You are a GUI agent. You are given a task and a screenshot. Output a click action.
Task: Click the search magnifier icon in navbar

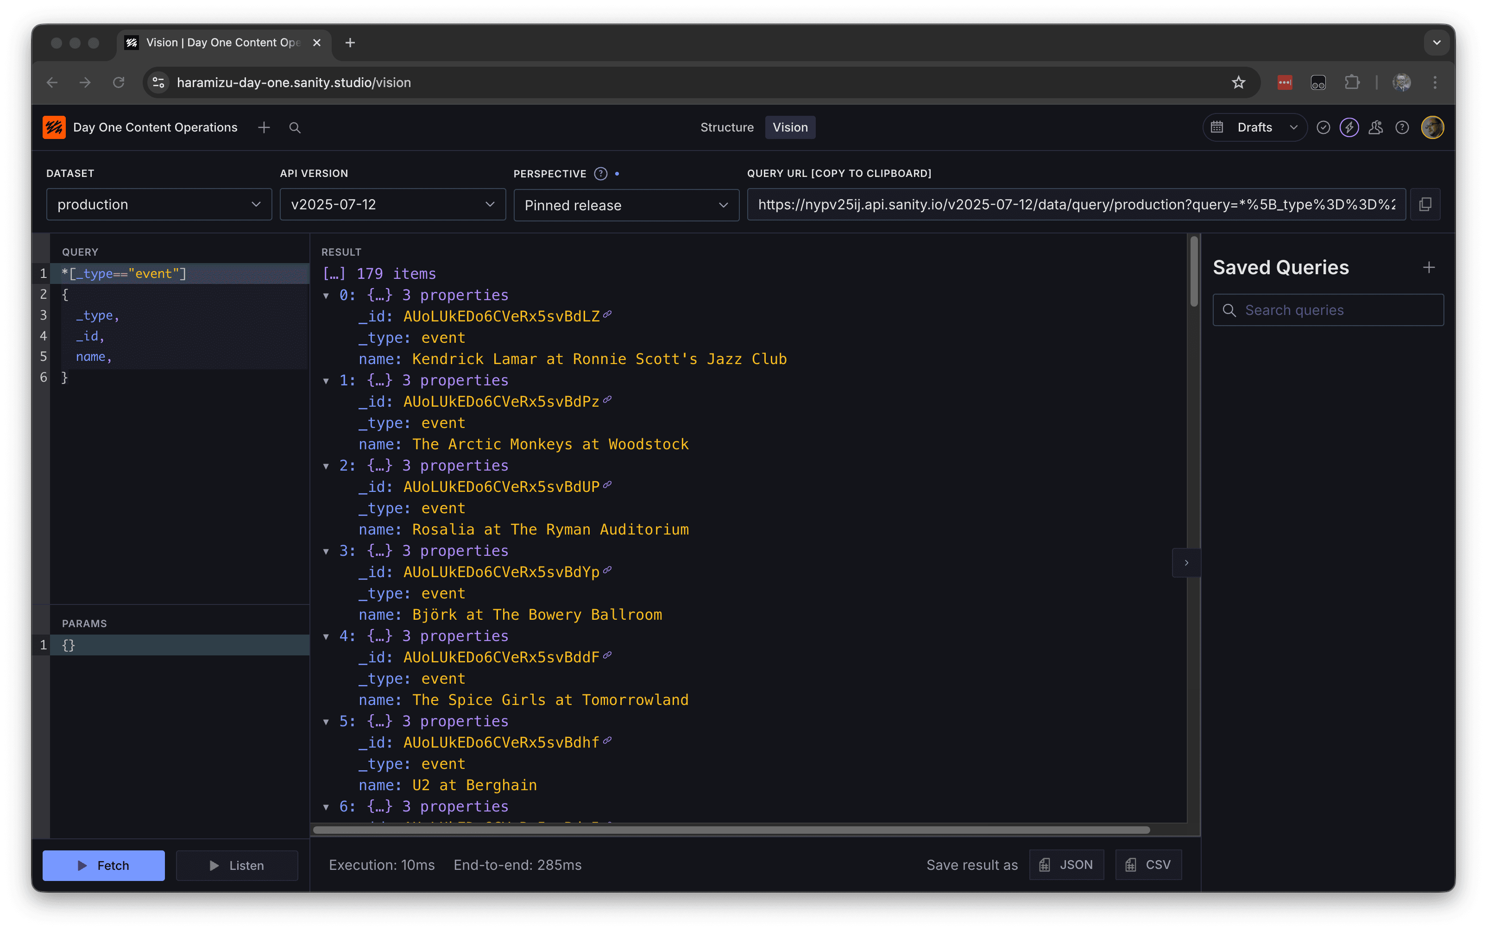(295, 127)
